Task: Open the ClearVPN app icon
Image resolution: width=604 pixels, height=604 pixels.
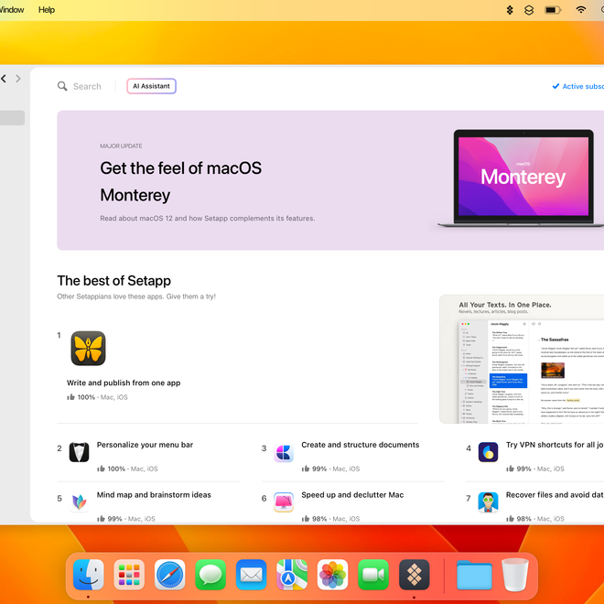Action: pyautogui.click(x=488, y=452)
